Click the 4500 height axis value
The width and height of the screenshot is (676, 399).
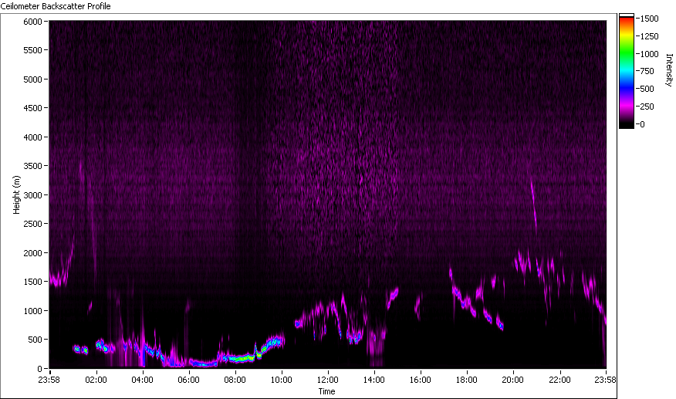click(x=32, y=108)
